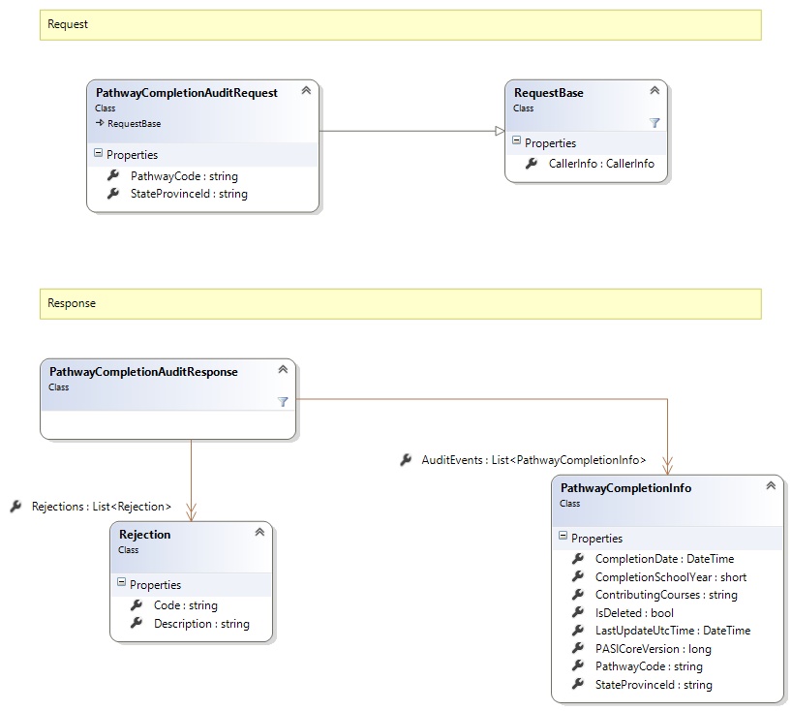The height and width of the screenshot is (711, 792).
Task: Click the wrench icon beside Rejection's Code property
Action: pos(136,605)
